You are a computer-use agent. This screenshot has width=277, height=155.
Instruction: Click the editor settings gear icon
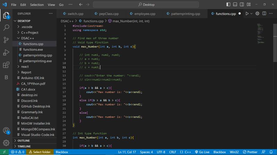pyautogui.click(x=257, y=13)
